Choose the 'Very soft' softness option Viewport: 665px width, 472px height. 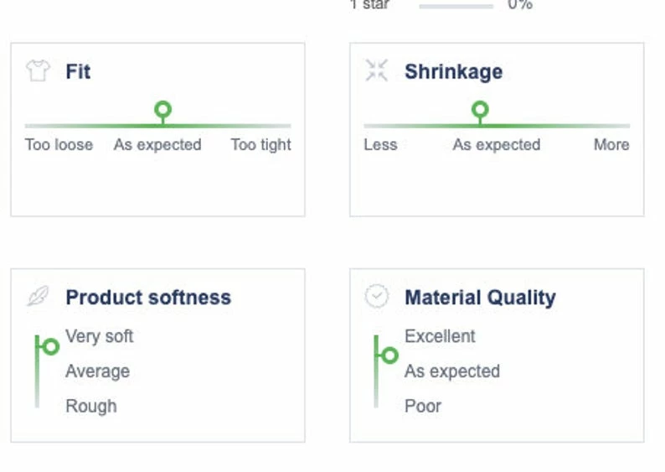pos(100,336)
